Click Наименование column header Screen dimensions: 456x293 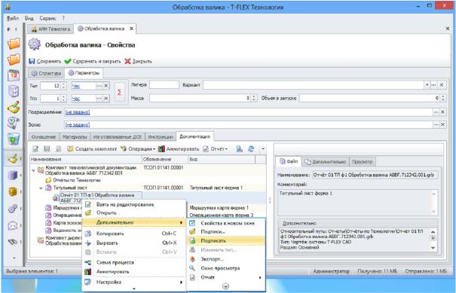pos(86,159)
